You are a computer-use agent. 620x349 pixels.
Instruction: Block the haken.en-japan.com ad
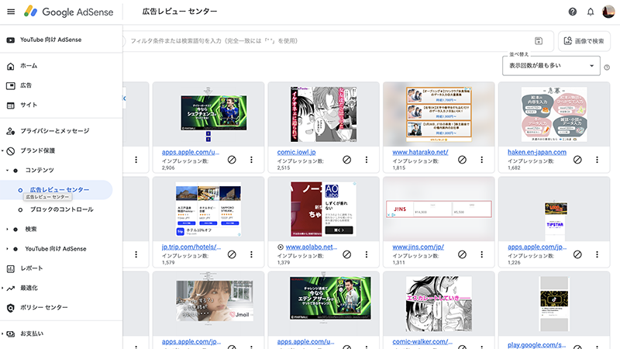coord(577,160)
